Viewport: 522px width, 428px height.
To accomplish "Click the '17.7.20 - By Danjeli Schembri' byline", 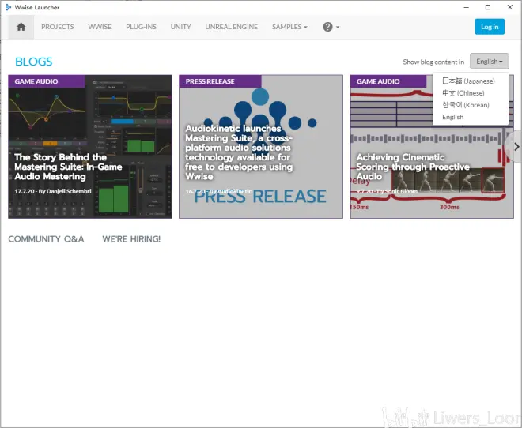I will tap(53, 191).
